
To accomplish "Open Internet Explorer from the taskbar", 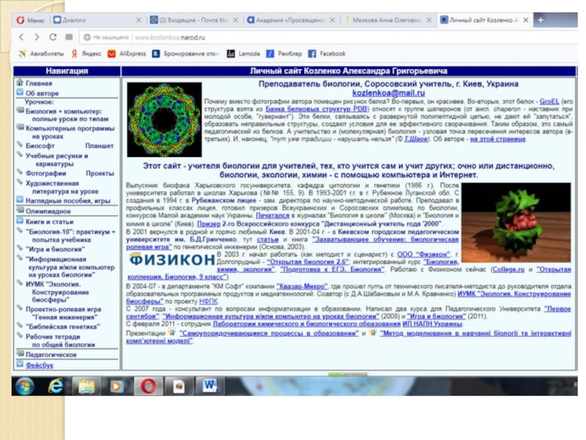I will pos(56,385).
